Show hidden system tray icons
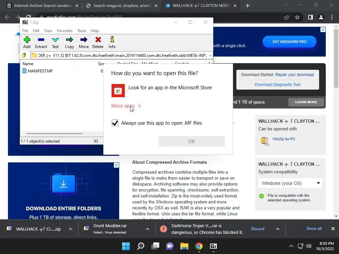 click(x=291, y=246)
